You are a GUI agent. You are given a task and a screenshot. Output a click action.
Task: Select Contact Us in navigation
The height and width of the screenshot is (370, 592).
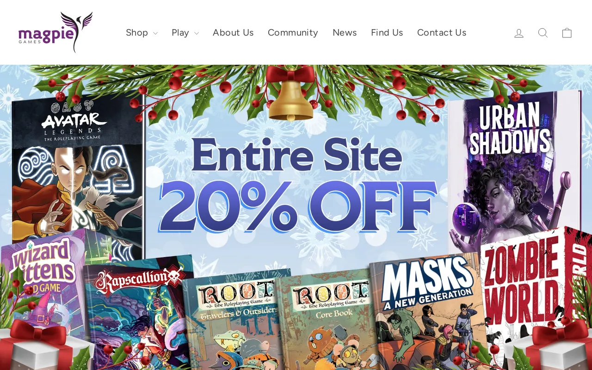coord(442,32)
